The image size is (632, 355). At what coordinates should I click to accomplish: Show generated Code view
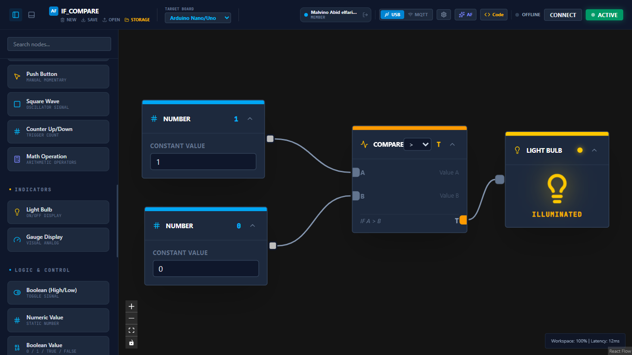(x=494, y=15)
